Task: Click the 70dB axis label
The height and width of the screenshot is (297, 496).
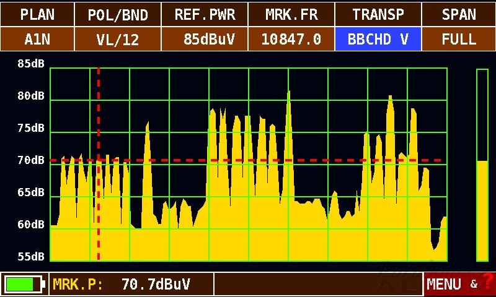Action: click(31, 160)
